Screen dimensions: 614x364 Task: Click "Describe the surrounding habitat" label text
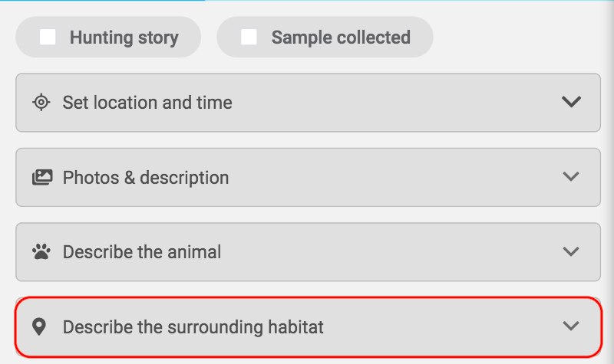click(193, 327)
